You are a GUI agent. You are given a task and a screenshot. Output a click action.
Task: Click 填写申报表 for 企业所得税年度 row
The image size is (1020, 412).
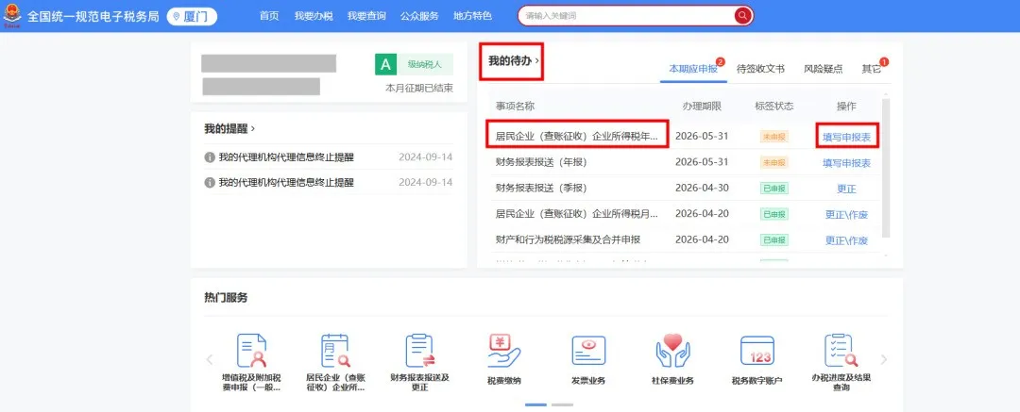click(x=846, y=137)
